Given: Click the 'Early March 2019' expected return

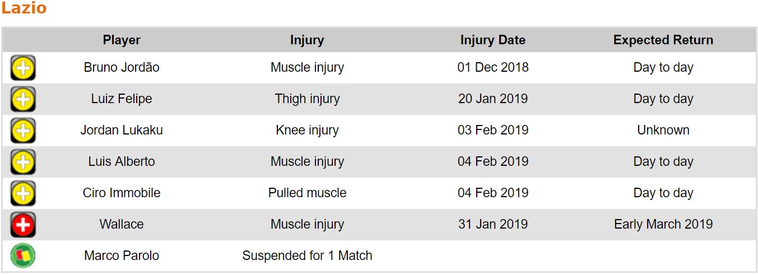Looking at the screenshot, I should pos(663,224).
